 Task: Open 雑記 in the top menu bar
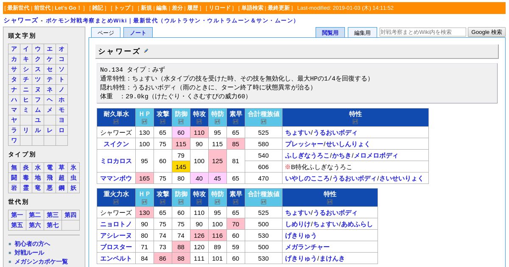pyautogui.click(x=98, y=8)
